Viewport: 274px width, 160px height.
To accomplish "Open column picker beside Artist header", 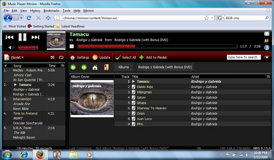I will click(x=268, y=77).
